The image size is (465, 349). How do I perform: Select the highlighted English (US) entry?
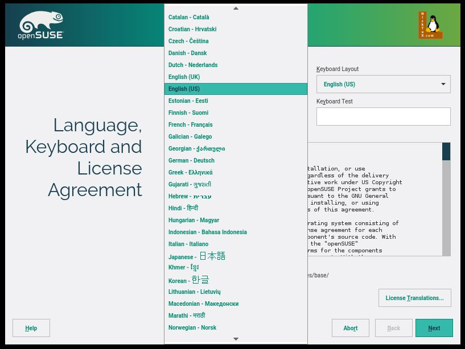click(184, 89)
